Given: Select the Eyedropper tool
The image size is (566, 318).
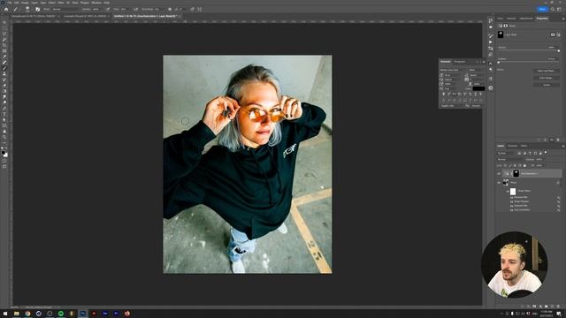Looking at the screenshot, I should [x=4, y=57].
